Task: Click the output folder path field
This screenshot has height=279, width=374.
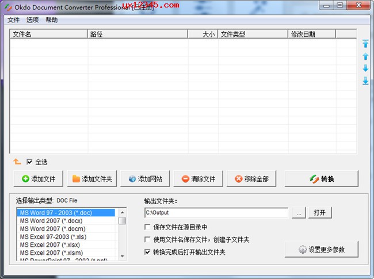Action: pos(216,213)
